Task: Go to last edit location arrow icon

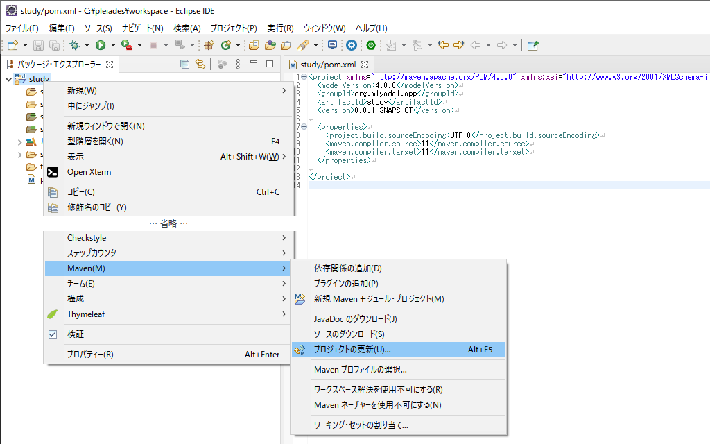Action: pos(443,45)
